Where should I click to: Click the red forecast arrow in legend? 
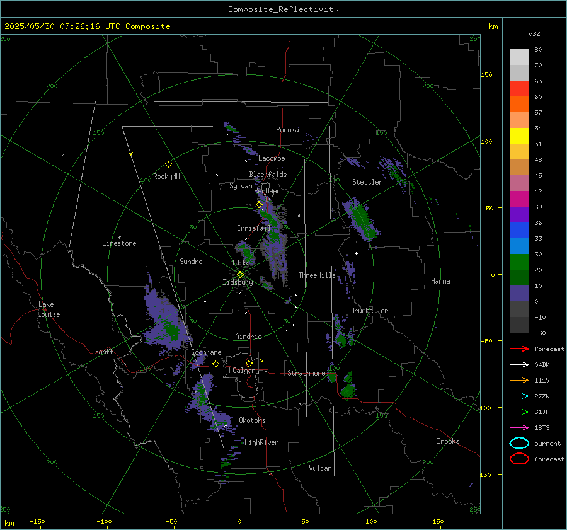click(x=519, y=349)
